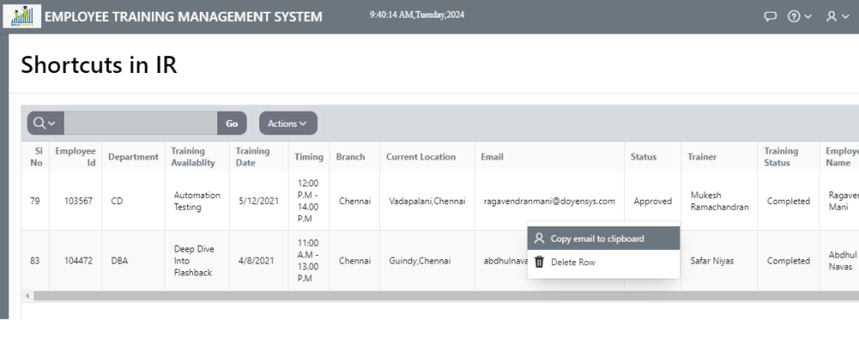
Task: Click email ragavendranmani@doyensys.com cell
Action: [549, 201]
